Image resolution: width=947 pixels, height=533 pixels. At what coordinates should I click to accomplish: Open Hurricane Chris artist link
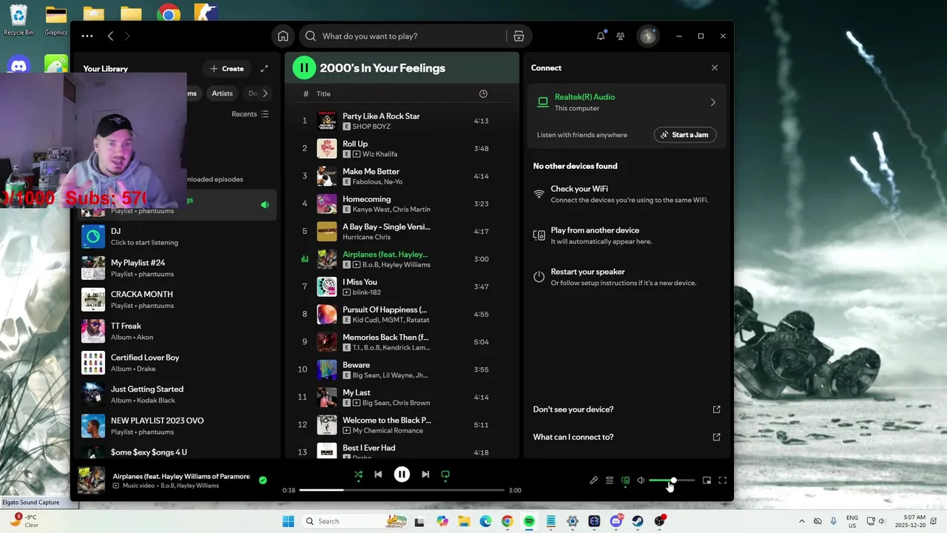pyautogui.click(x=366, y=237)
